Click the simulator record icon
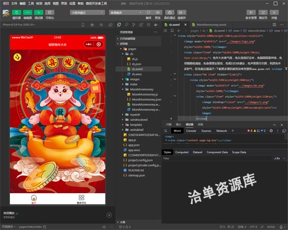This screenshot has width=288, height=230. click(x=92, y=25)
